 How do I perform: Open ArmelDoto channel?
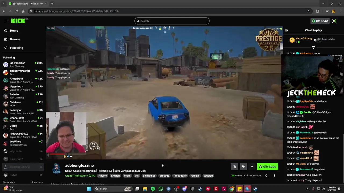(23, 80)
